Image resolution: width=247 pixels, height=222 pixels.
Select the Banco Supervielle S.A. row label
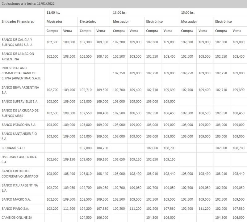click(20, 102)
